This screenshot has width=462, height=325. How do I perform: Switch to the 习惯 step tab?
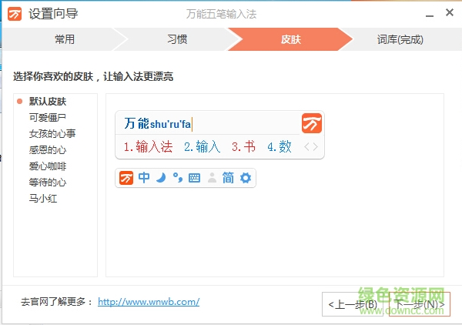tap(177, 39)
